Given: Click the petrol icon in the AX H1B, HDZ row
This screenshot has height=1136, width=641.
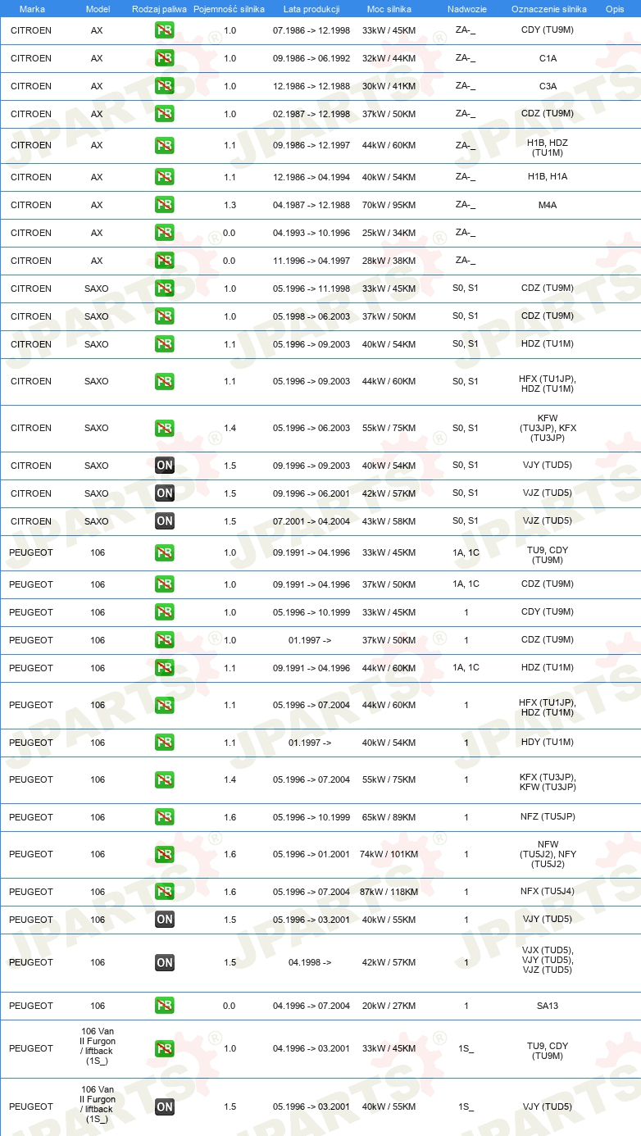Looking at the screenshot, I should [165, 146].
